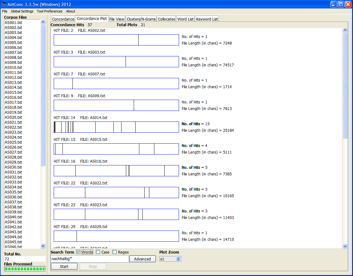The width and height of the screenshot is (353, 276).
Task: Enable the Case checkbox
Action: coord(98,252)
